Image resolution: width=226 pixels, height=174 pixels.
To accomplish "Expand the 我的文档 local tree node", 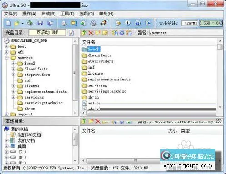I will pyautogui.click(x=6, y=140).
